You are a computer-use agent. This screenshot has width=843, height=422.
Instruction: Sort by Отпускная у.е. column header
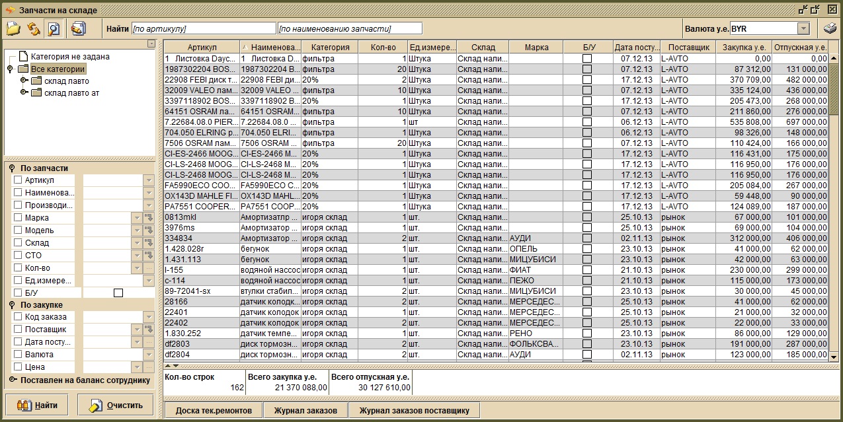(x=800, y=48)
